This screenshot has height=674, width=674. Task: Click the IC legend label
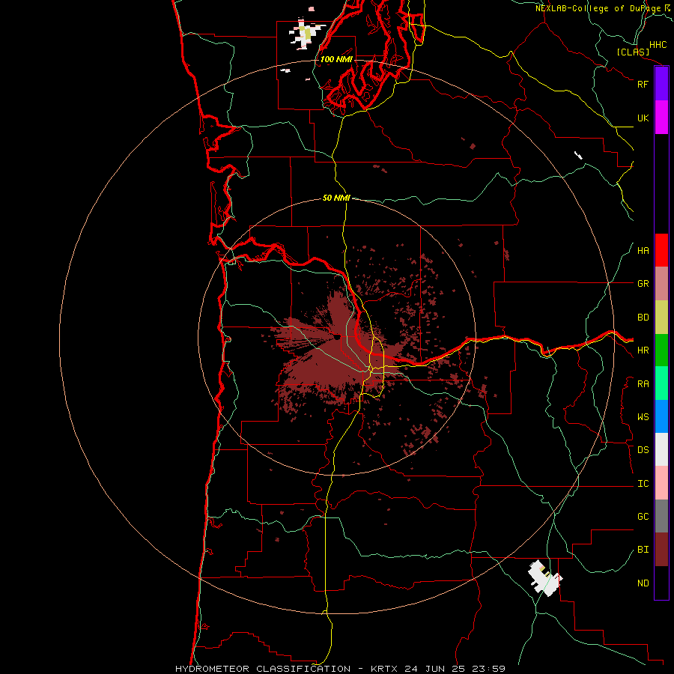643,484
